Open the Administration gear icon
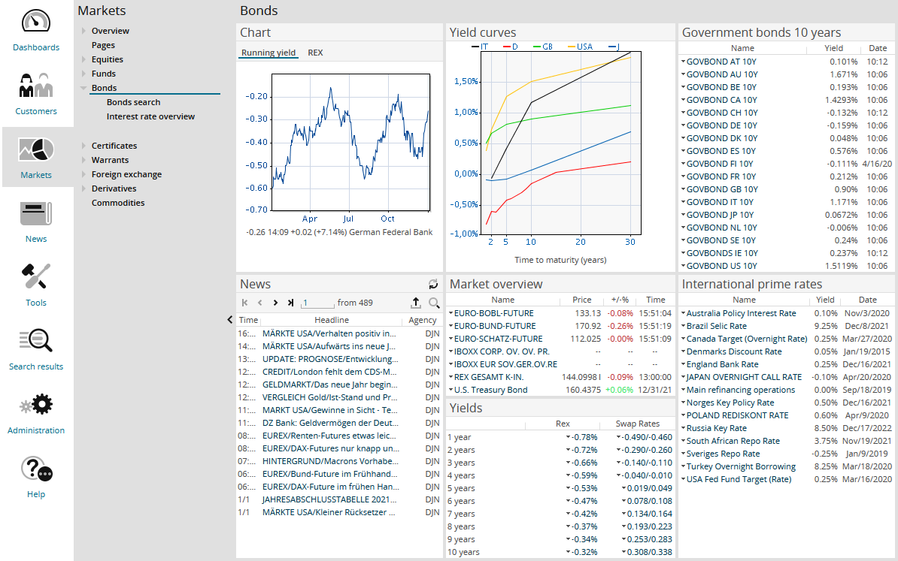This screenshot has height=561, width=898. tap(36, 406)
